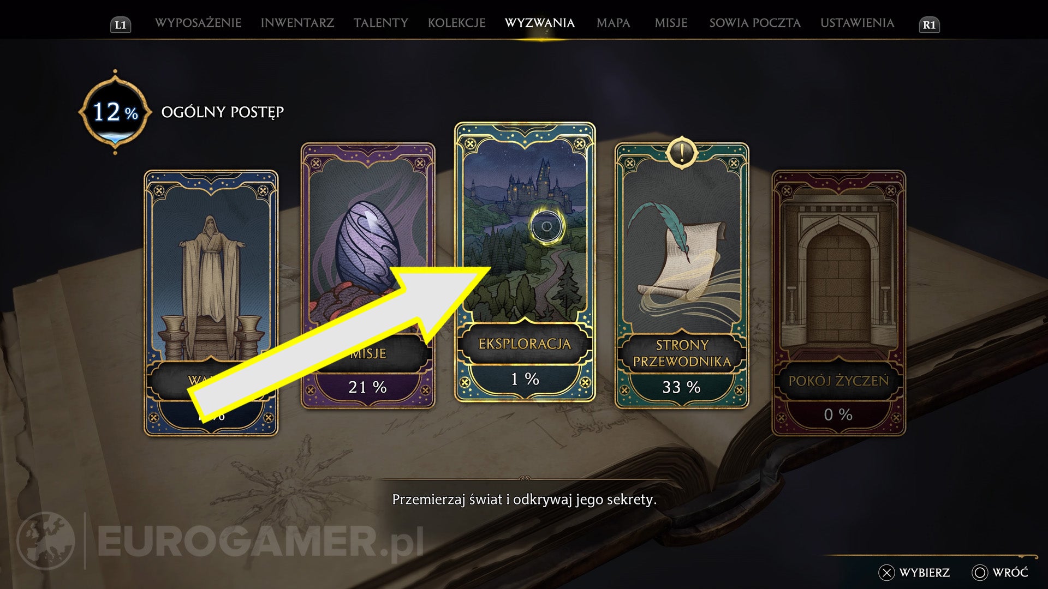Open the Sowia Poczta tab
The height and width of the screenshot is (589, 1048).
[755, 23]
